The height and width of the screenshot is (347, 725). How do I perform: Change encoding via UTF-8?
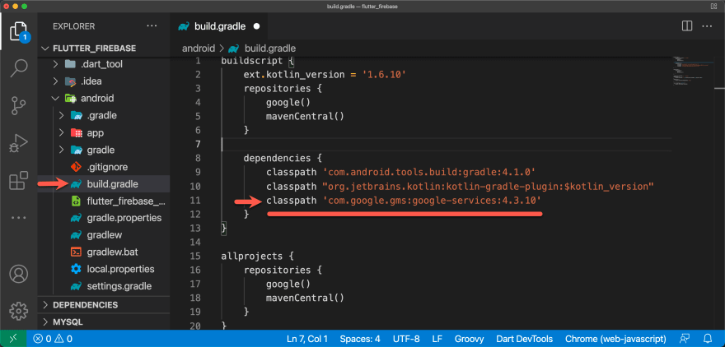click(406, 339)
